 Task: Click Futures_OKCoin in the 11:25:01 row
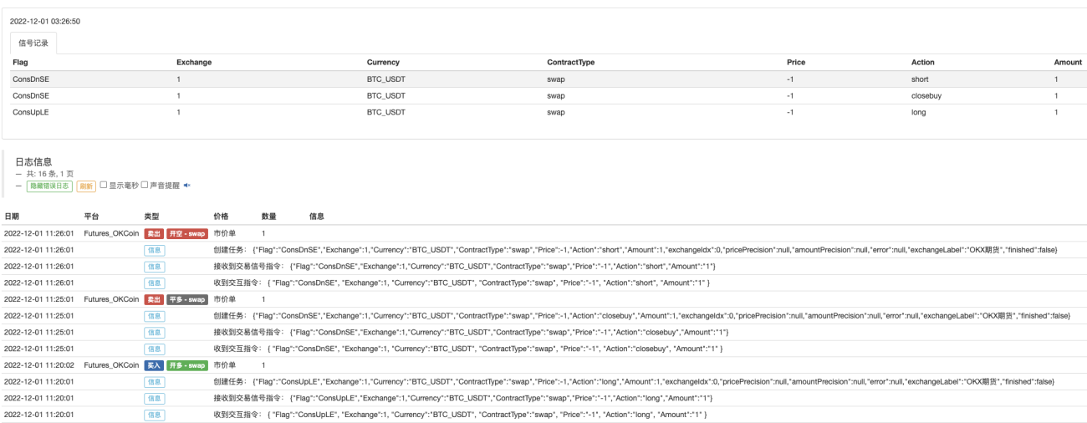tap(111, 299)
